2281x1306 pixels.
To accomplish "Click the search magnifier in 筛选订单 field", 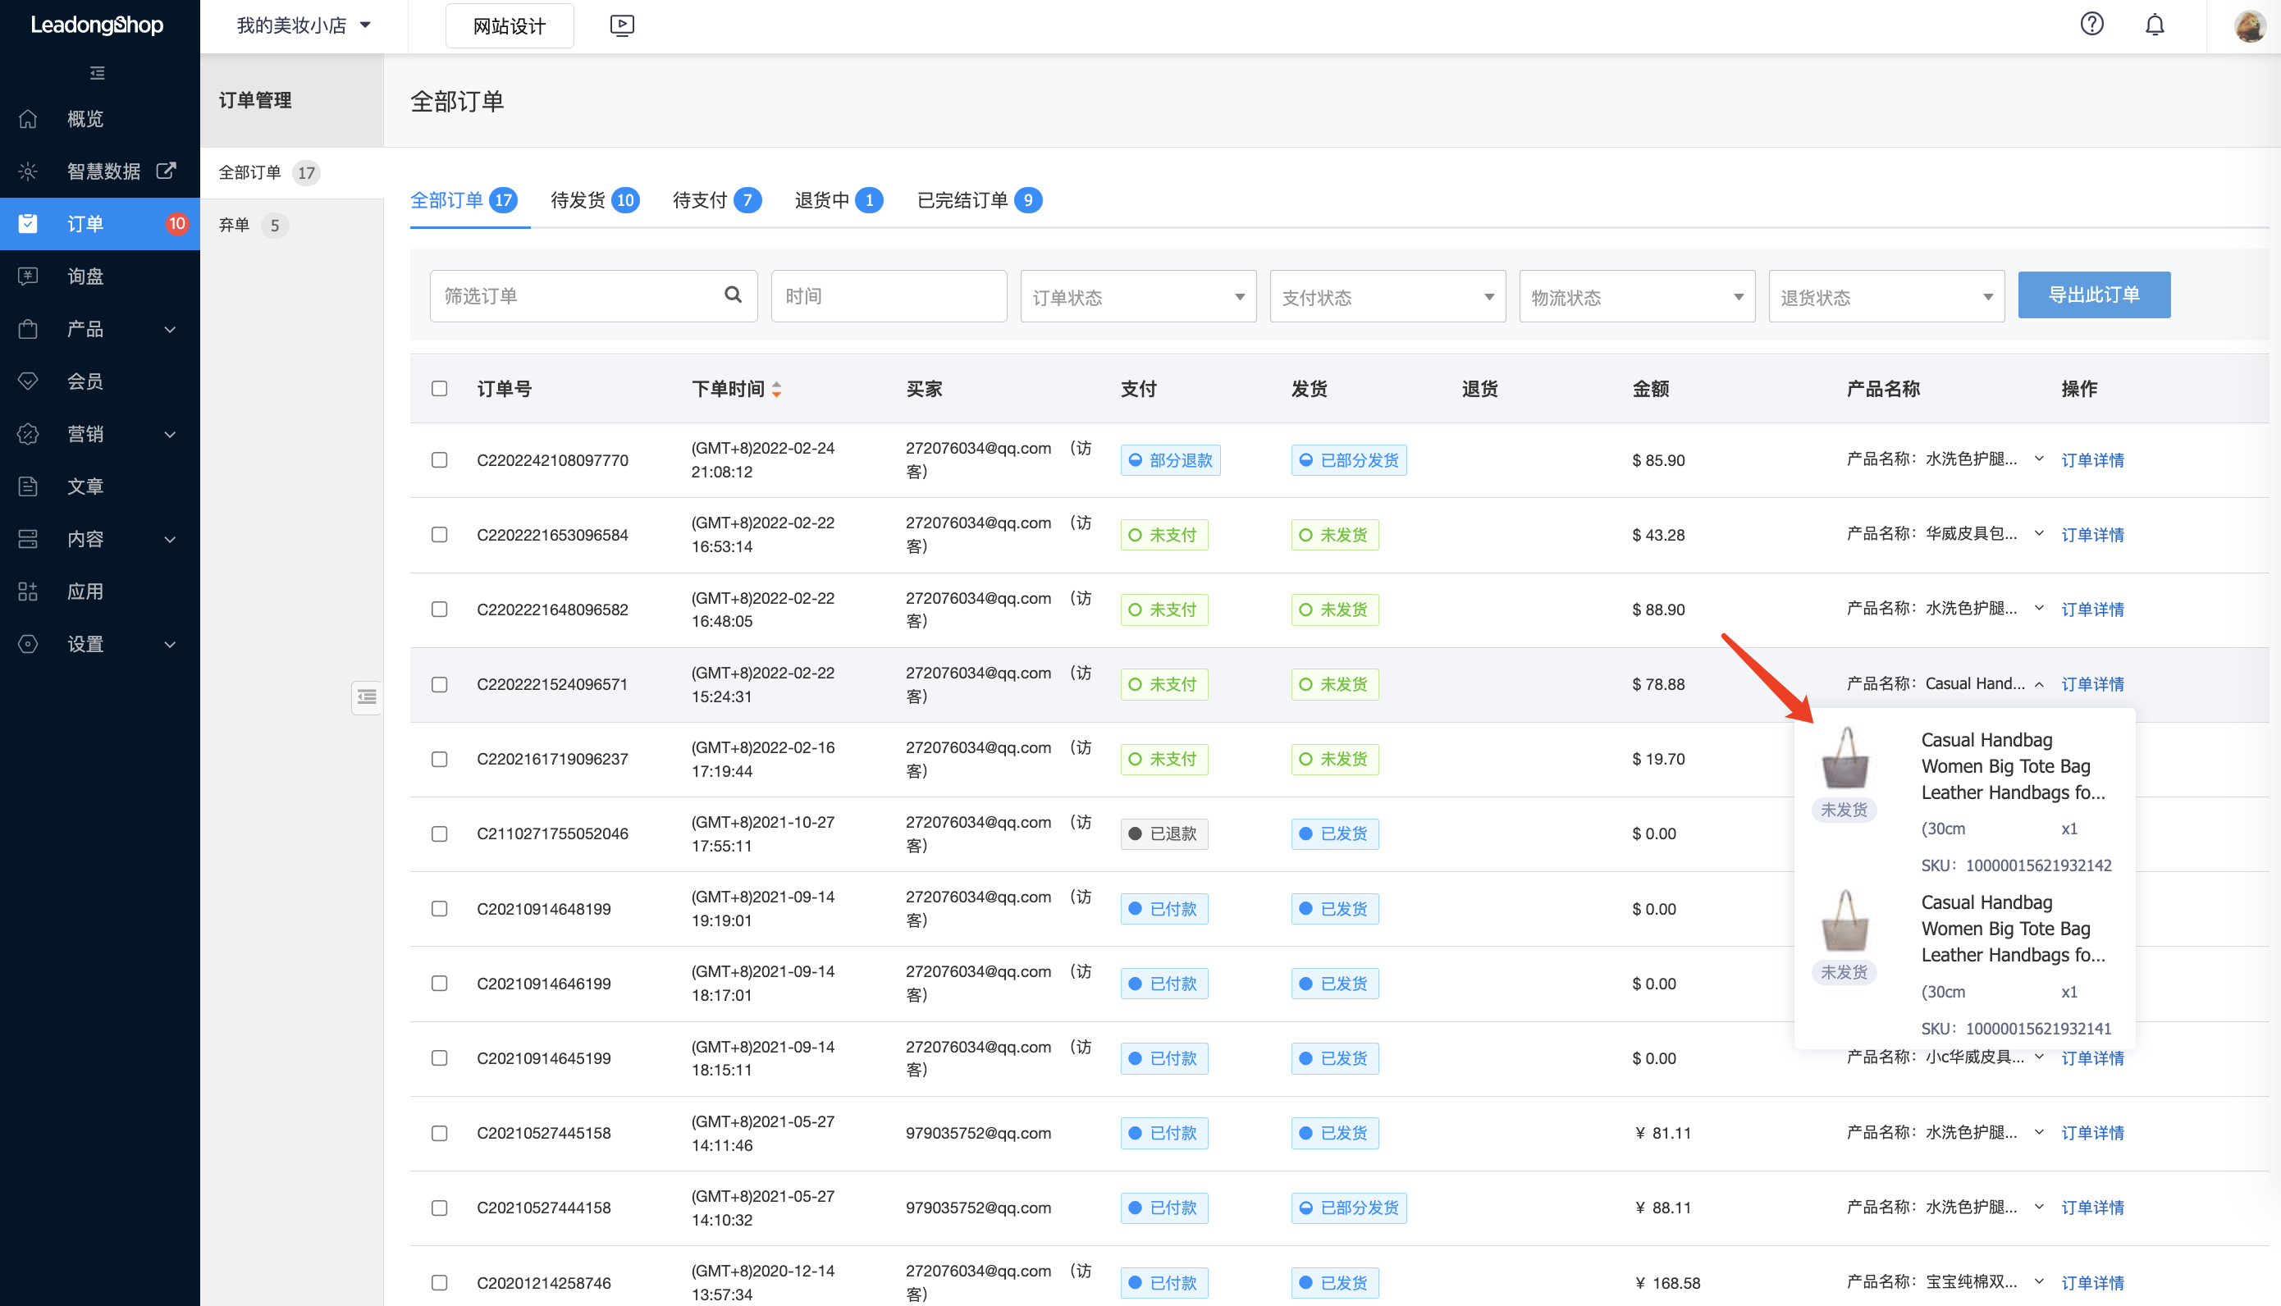I will coord(733,295).
